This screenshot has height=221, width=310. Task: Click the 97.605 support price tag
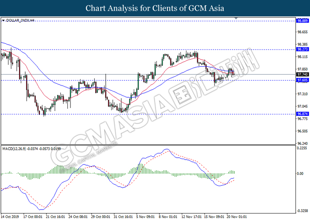click(x=302, y=80)
